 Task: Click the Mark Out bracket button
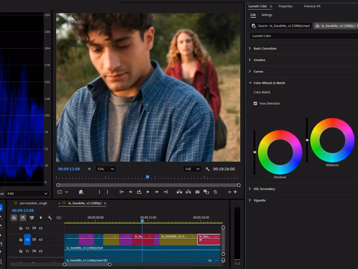(107, 192)
